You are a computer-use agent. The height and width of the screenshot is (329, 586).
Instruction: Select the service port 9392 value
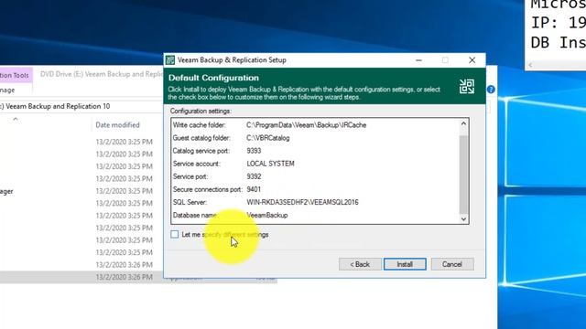pos(254,176)
